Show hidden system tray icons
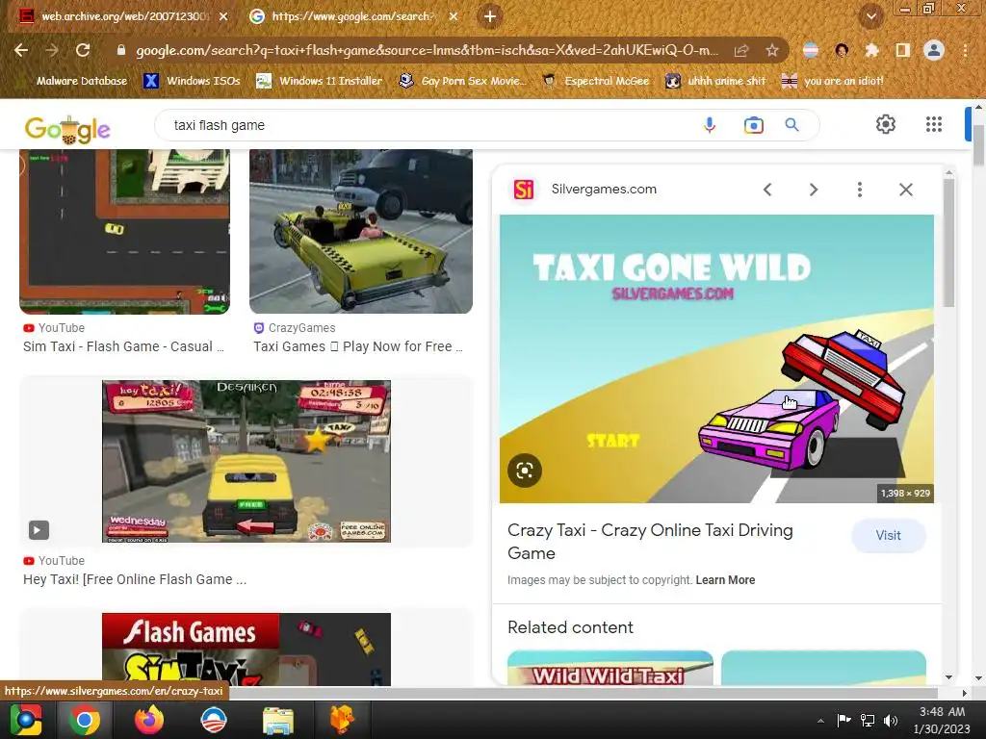986x739 pixels. 820,721
